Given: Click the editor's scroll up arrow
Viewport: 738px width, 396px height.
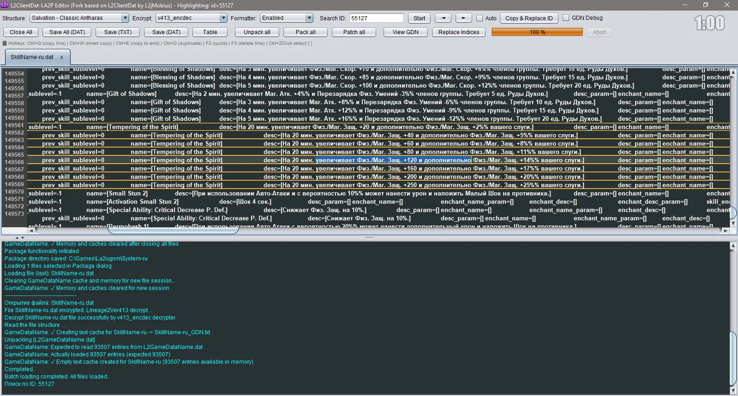Looking at the screenshot, I should [x=733, y=73].
